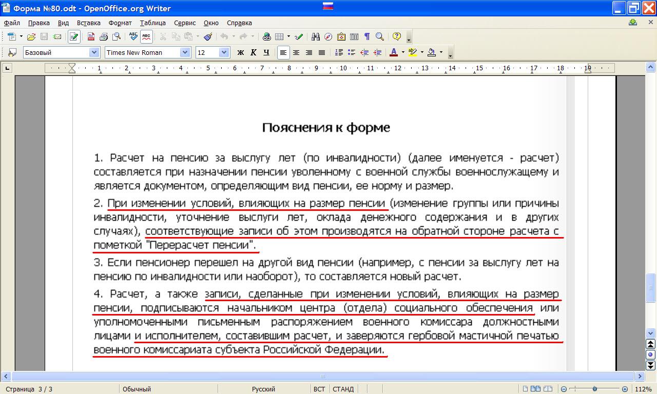Show Draw Functions toolbar
Screen dimensions: 657x394
[x=299, y=36]
